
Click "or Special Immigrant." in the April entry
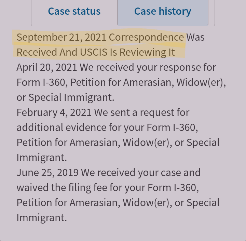click(65, 97)
